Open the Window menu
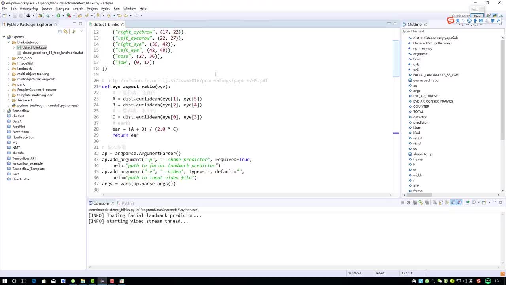This screenshot has width=506, height=285. [x=129, y=9]
